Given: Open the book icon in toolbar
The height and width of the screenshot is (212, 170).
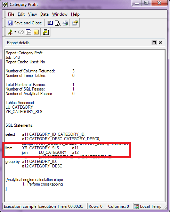Looking at the screenshot, I should [x=50, y=23].
